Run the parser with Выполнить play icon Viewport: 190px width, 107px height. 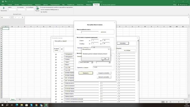coord(4,8)
